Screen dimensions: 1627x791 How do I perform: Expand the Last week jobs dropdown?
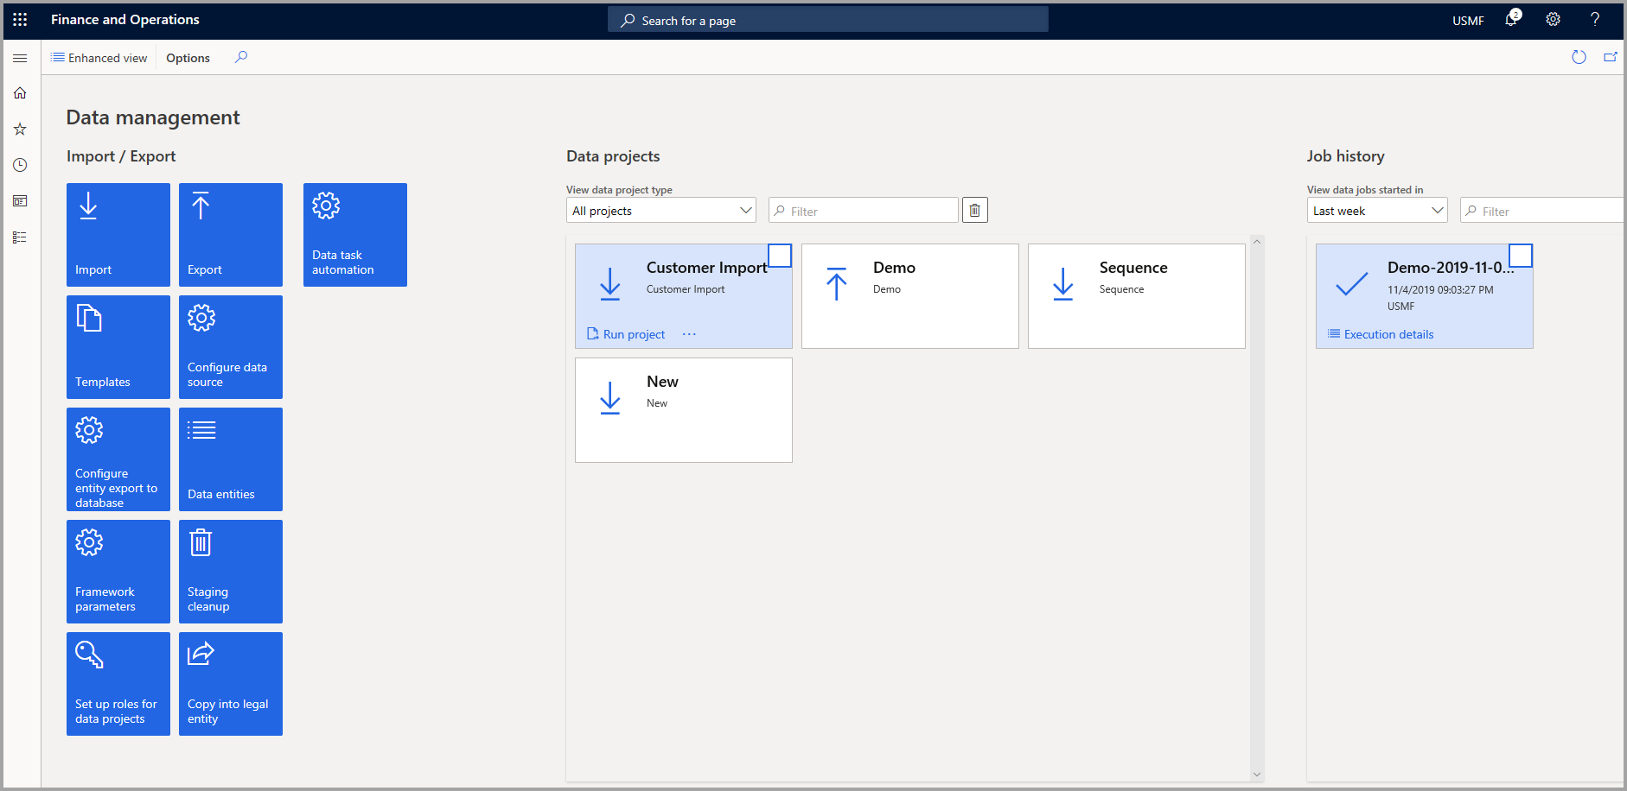pyautogui.click(x=1377, y=211)
